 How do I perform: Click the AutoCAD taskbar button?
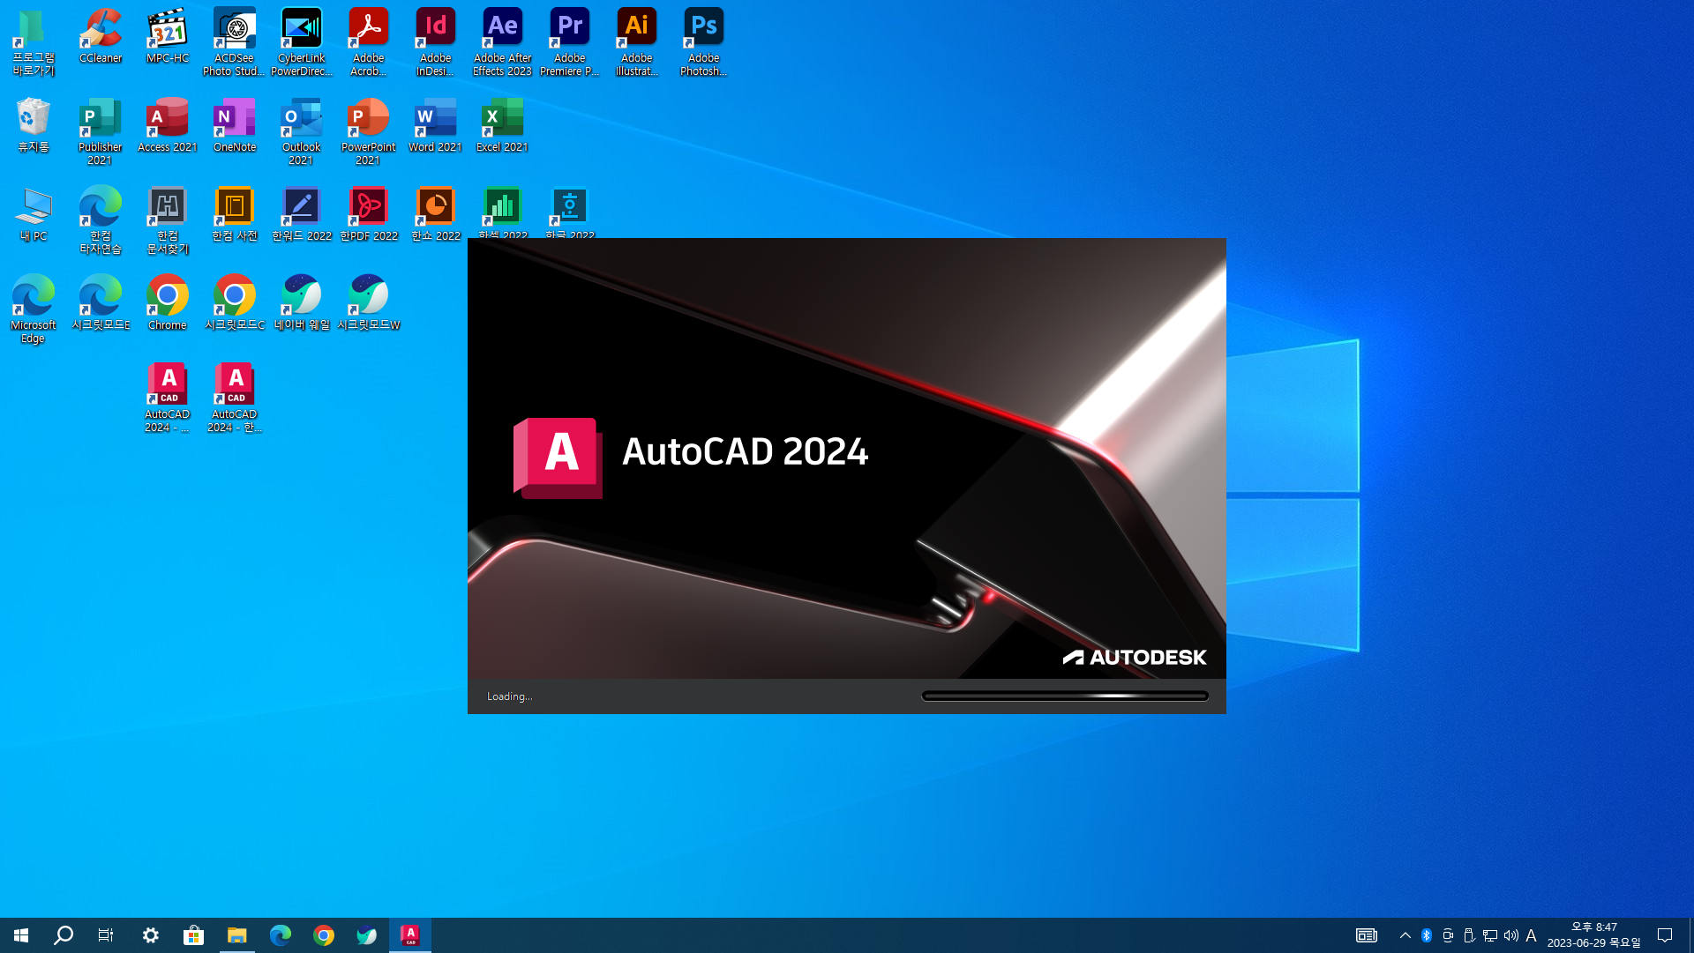(410, 935)
